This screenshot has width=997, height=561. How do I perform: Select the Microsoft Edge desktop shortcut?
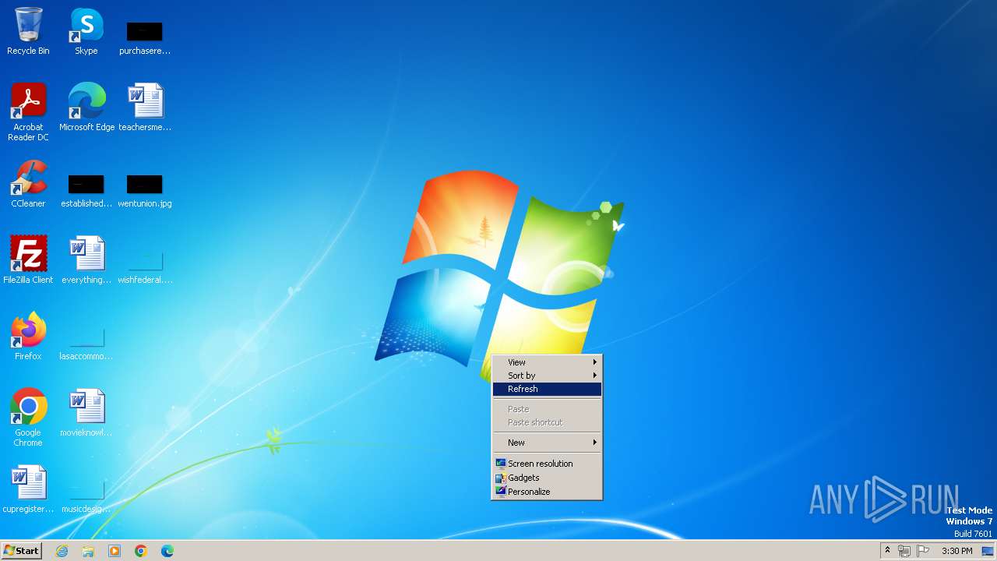86,108
